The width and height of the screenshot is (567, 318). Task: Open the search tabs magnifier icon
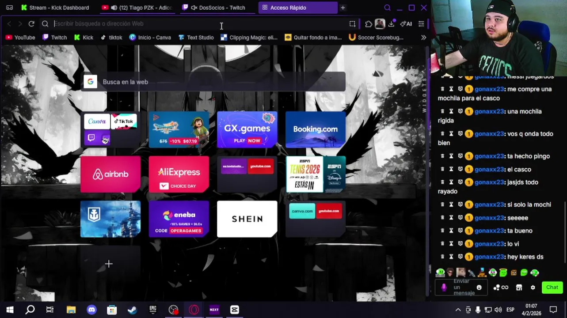388,8
